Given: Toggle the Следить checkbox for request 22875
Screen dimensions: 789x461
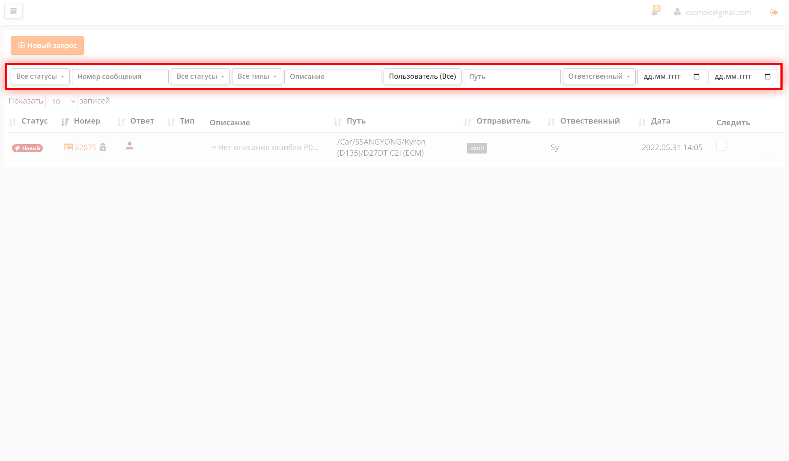Looking at the screenshot, I should pyautogui.click(x=721, y=146).
